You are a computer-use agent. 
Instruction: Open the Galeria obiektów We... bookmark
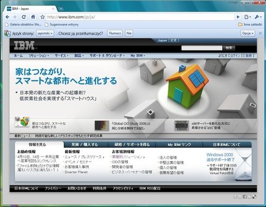click(23, 24)
